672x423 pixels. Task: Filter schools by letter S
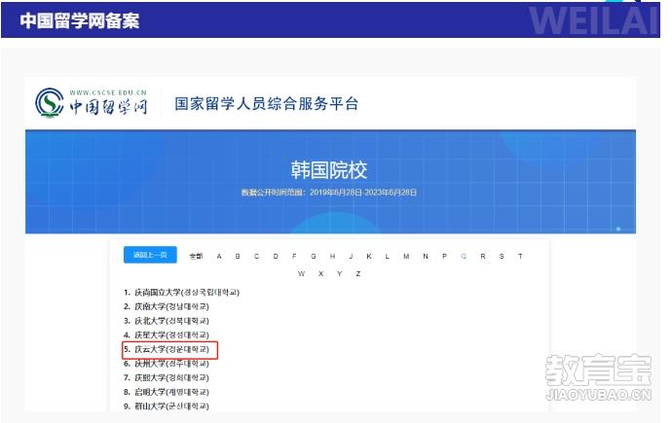(x=502, y=256)
